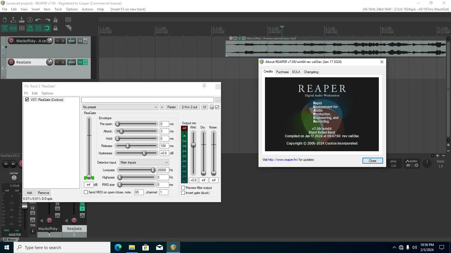Click the Attack slider handle
The image size is (451, 253).
coord(122,131)
